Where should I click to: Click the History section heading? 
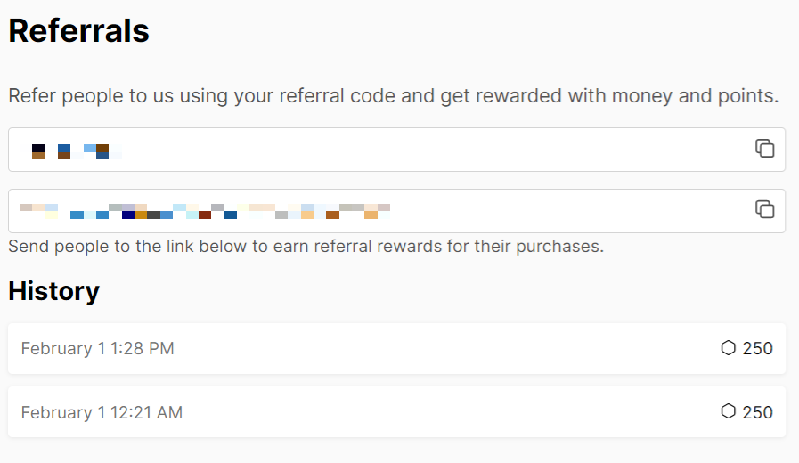coord(54,291)
